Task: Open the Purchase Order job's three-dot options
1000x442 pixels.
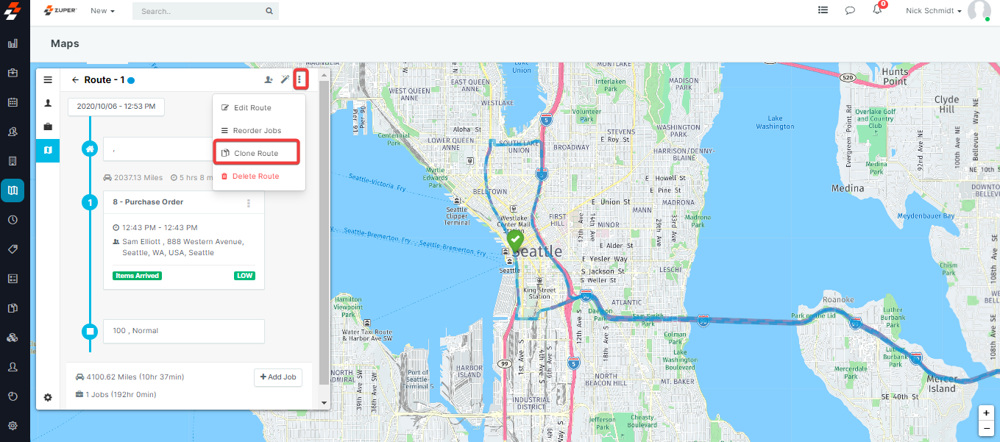Action: (249, 204)
